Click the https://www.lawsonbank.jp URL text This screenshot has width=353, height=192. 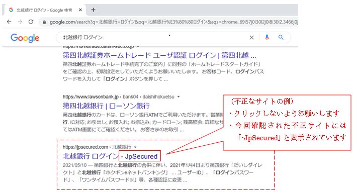pyautogui.click(x=91, y=97)
